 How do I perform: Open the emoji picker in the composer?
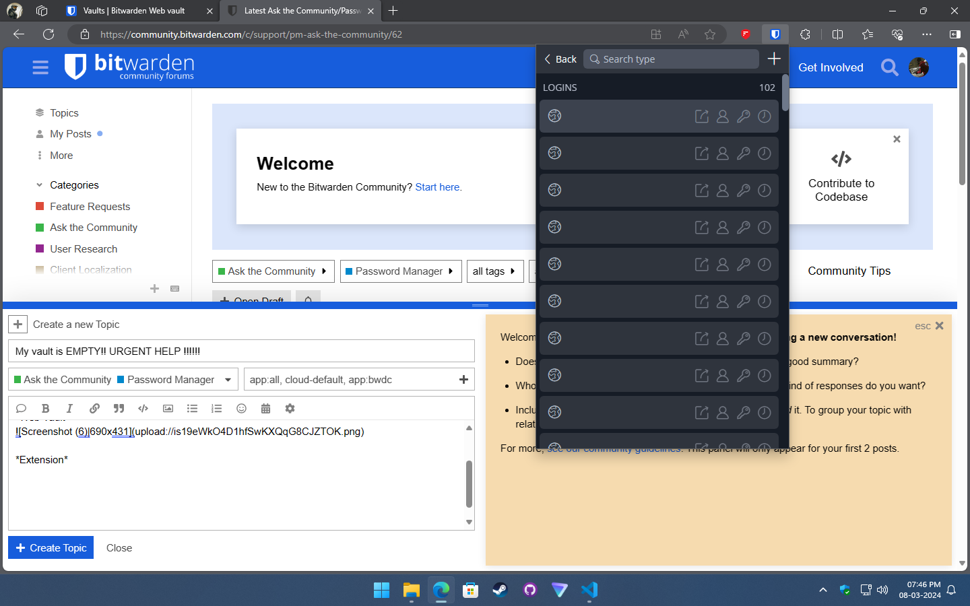tap(241, 408)
